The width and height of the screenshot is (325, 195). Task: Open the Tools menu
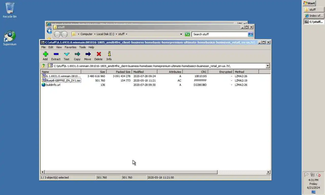pos(82,47)
